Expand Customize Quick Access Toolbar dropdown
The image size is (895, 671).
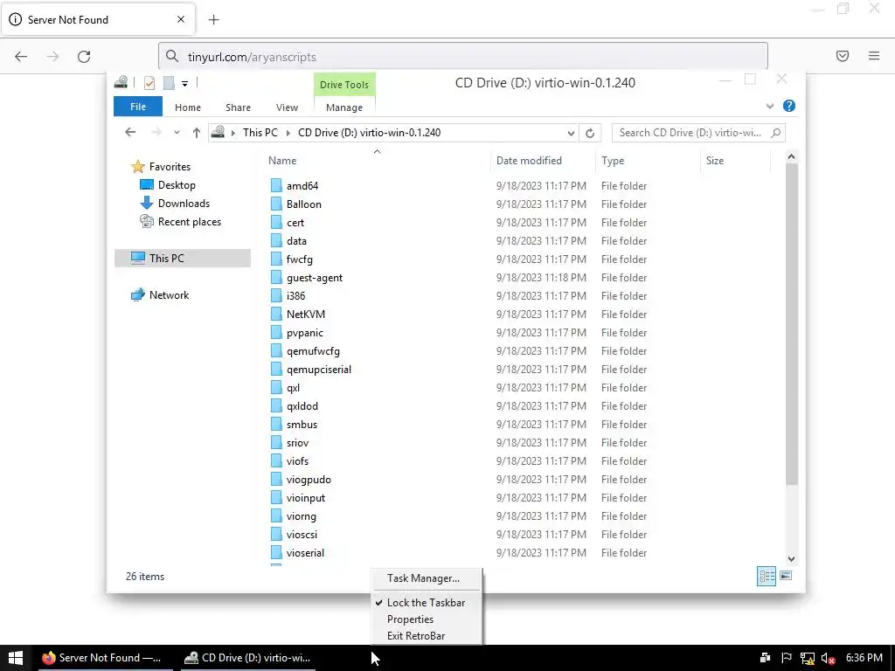pos(185,84)
